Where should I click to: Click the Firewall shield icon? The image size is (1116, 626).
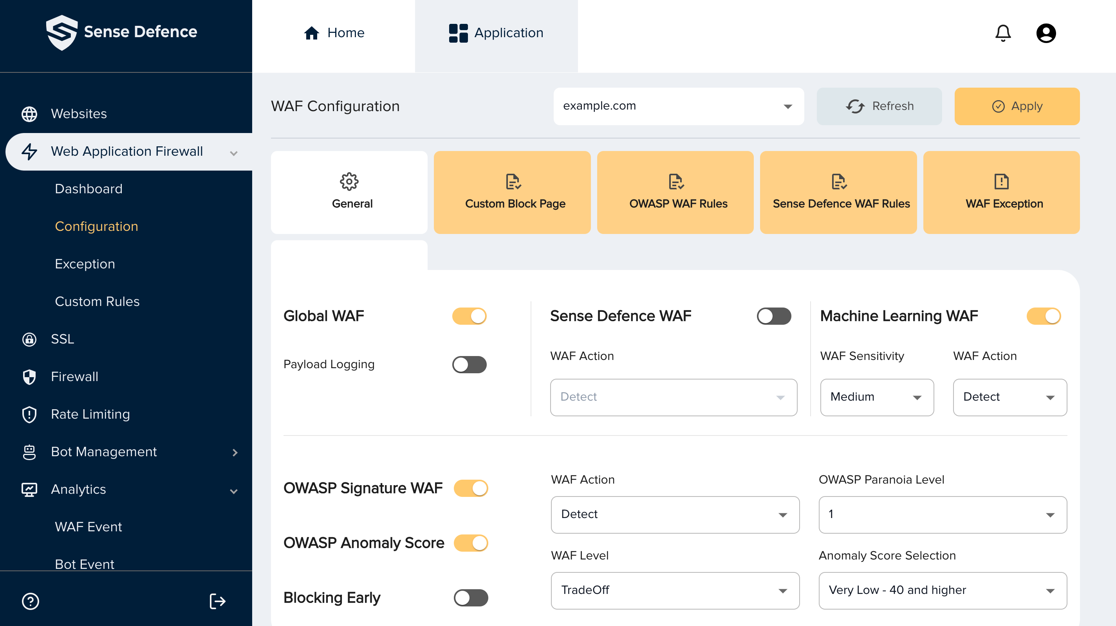click(29, 377)
